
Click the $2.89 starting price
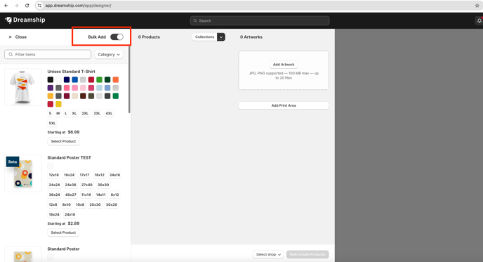[x=74, y=223]
